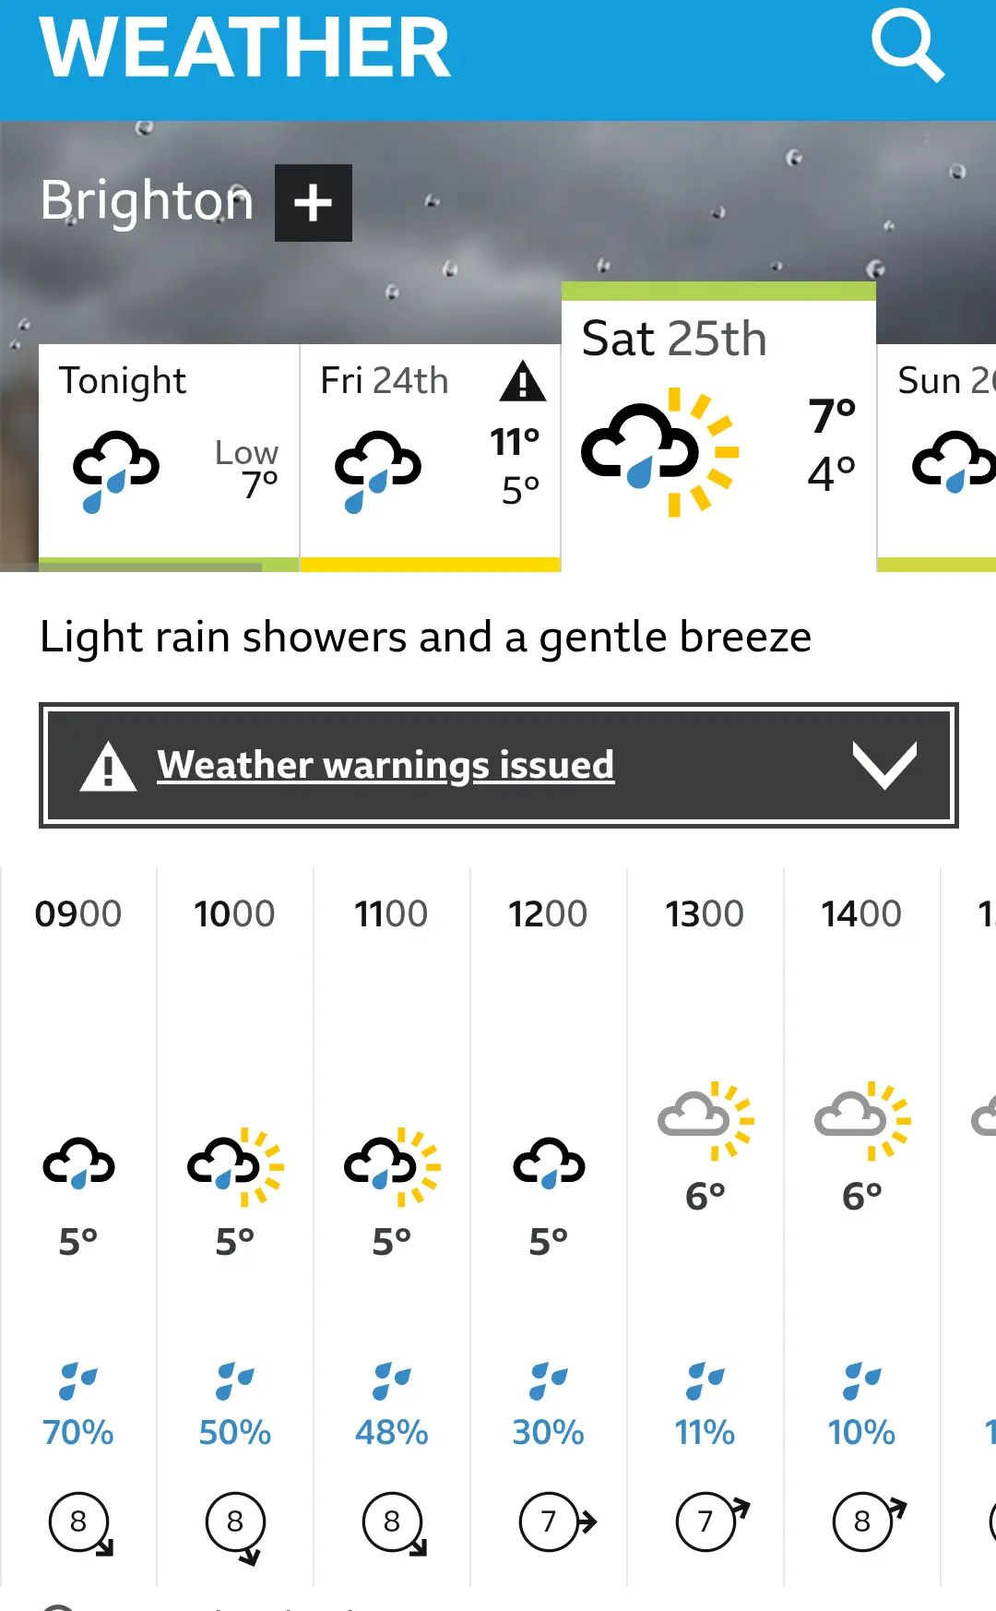Switch to the Fri 24th tab

[x=431, y=458]
